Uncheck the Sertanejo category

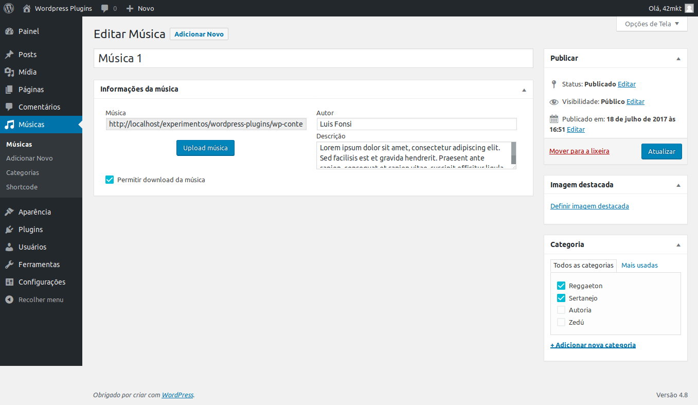(x=561, y=298)
